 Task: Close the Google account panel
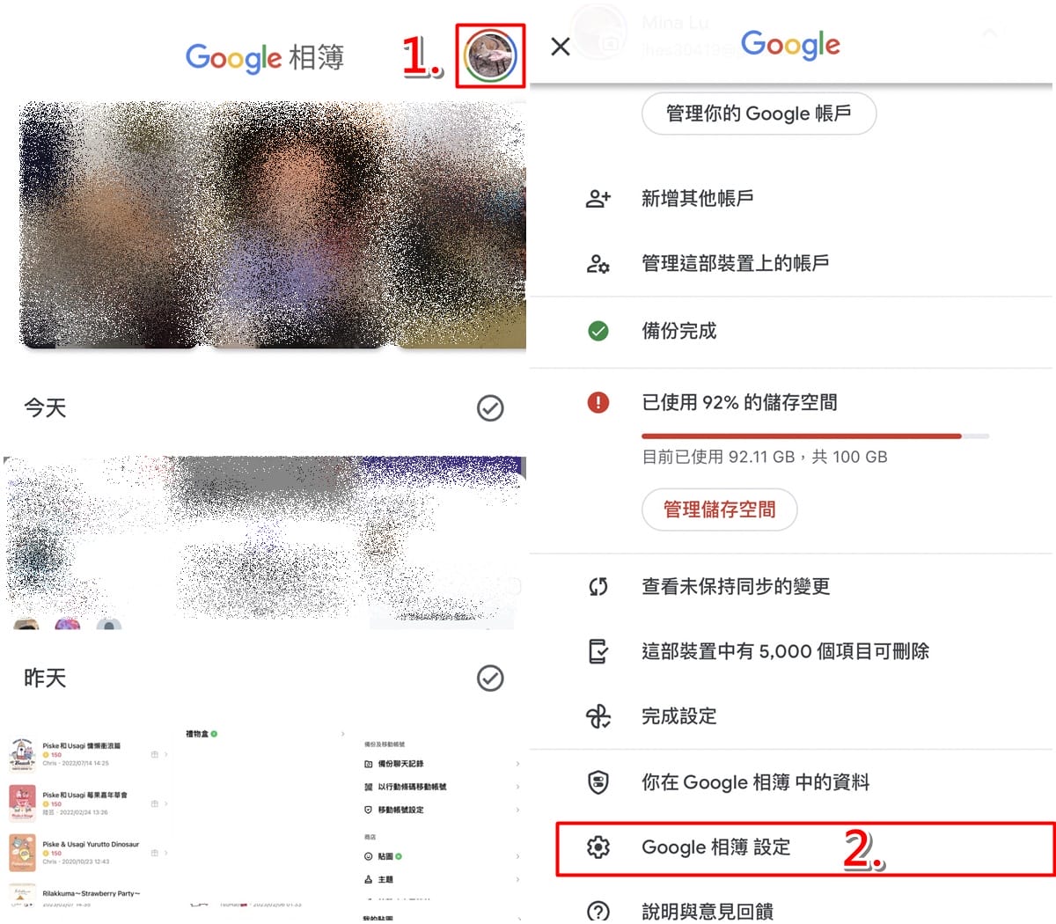(x=561, y=47)
